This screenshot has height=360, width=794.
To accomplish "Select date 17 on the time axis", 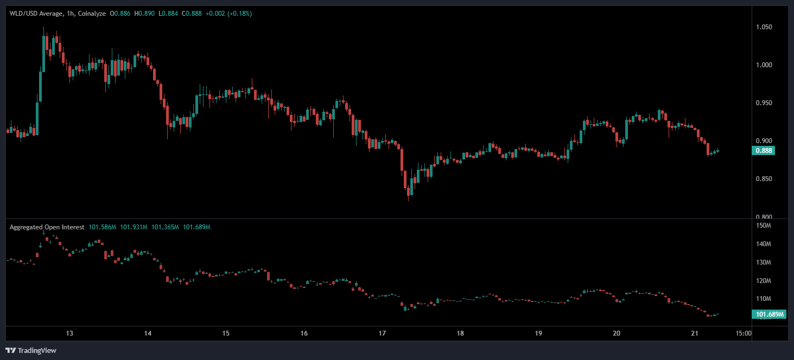I will click(382, 333).
